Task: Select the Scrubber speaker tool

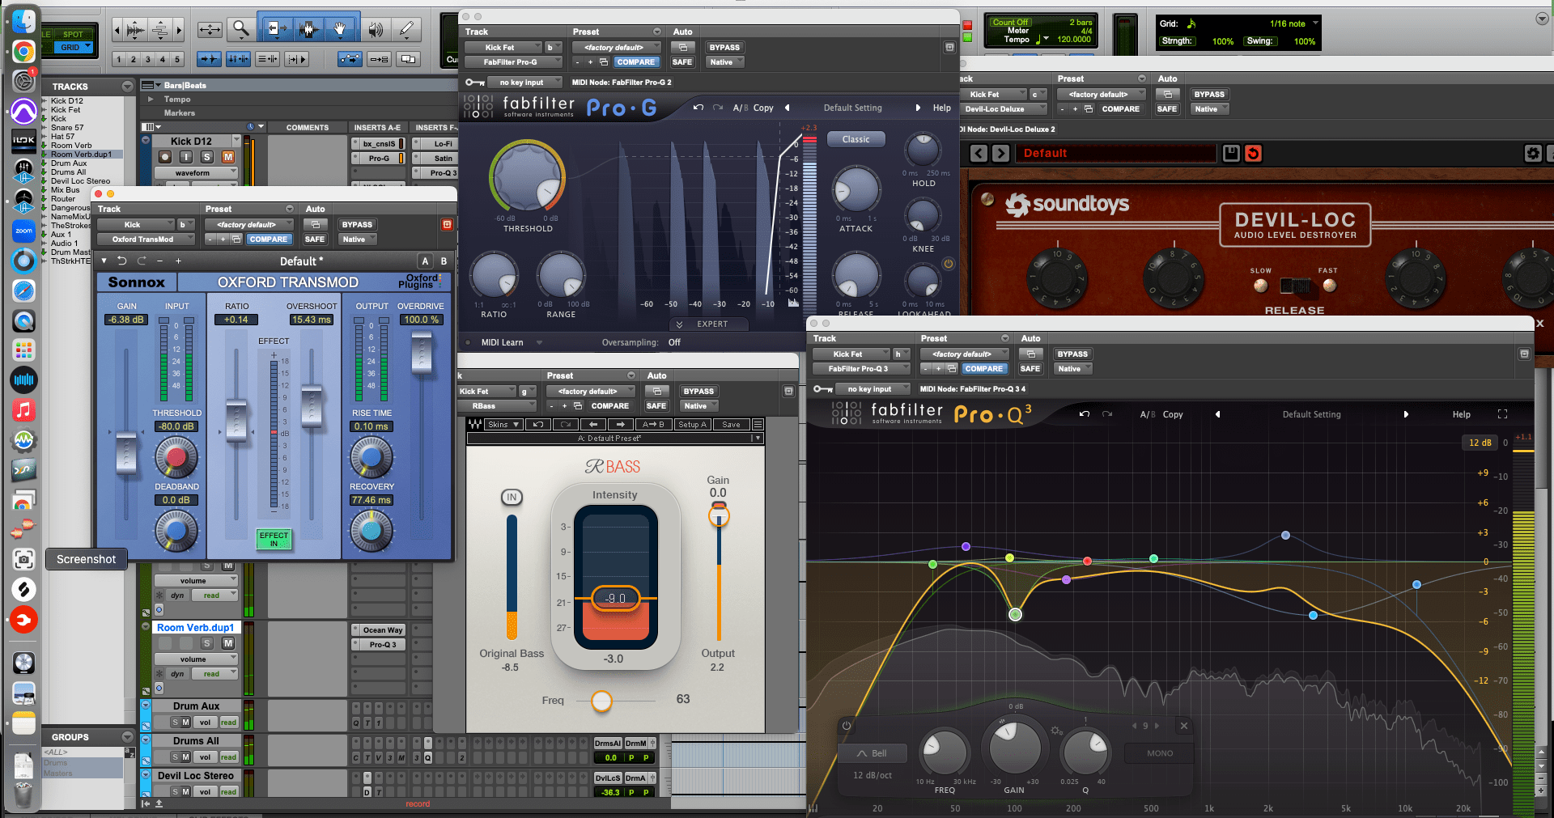Action: [375, 30]
